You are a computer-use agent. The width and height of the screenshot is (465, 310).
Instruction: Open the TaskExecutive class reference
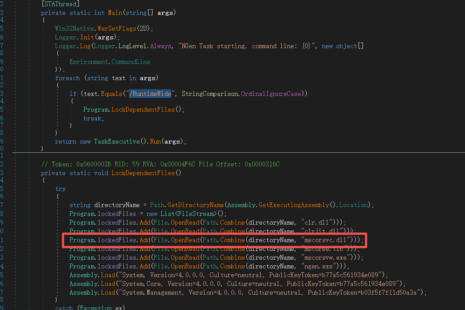pyautogui.click(x=117, y=142)
